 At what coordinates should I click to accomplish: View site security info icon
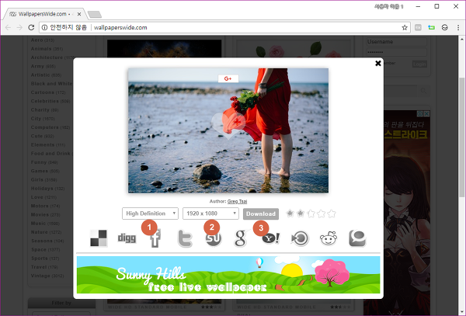tap(44, 28)
